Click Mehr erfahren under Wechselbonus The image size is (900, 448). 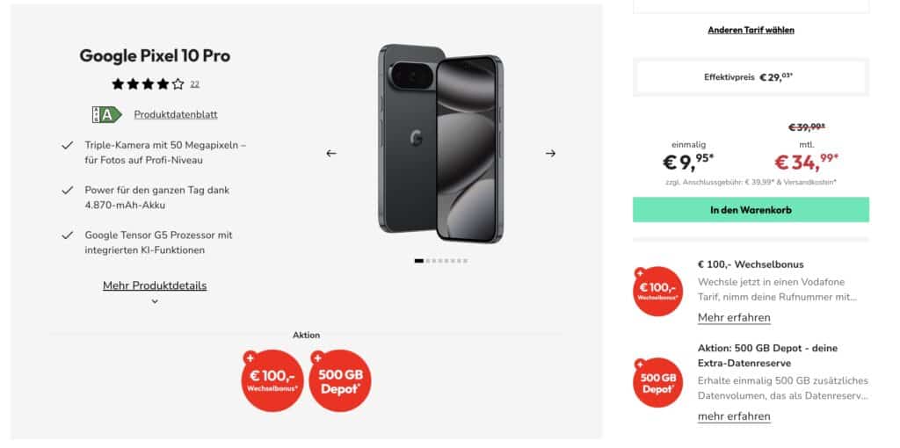pyautogui.click(x=734, y=317)
